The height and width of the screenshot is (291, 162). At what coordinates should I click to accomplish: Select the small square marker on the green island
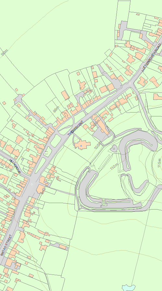pyautogui.click(x=46, y=153)
